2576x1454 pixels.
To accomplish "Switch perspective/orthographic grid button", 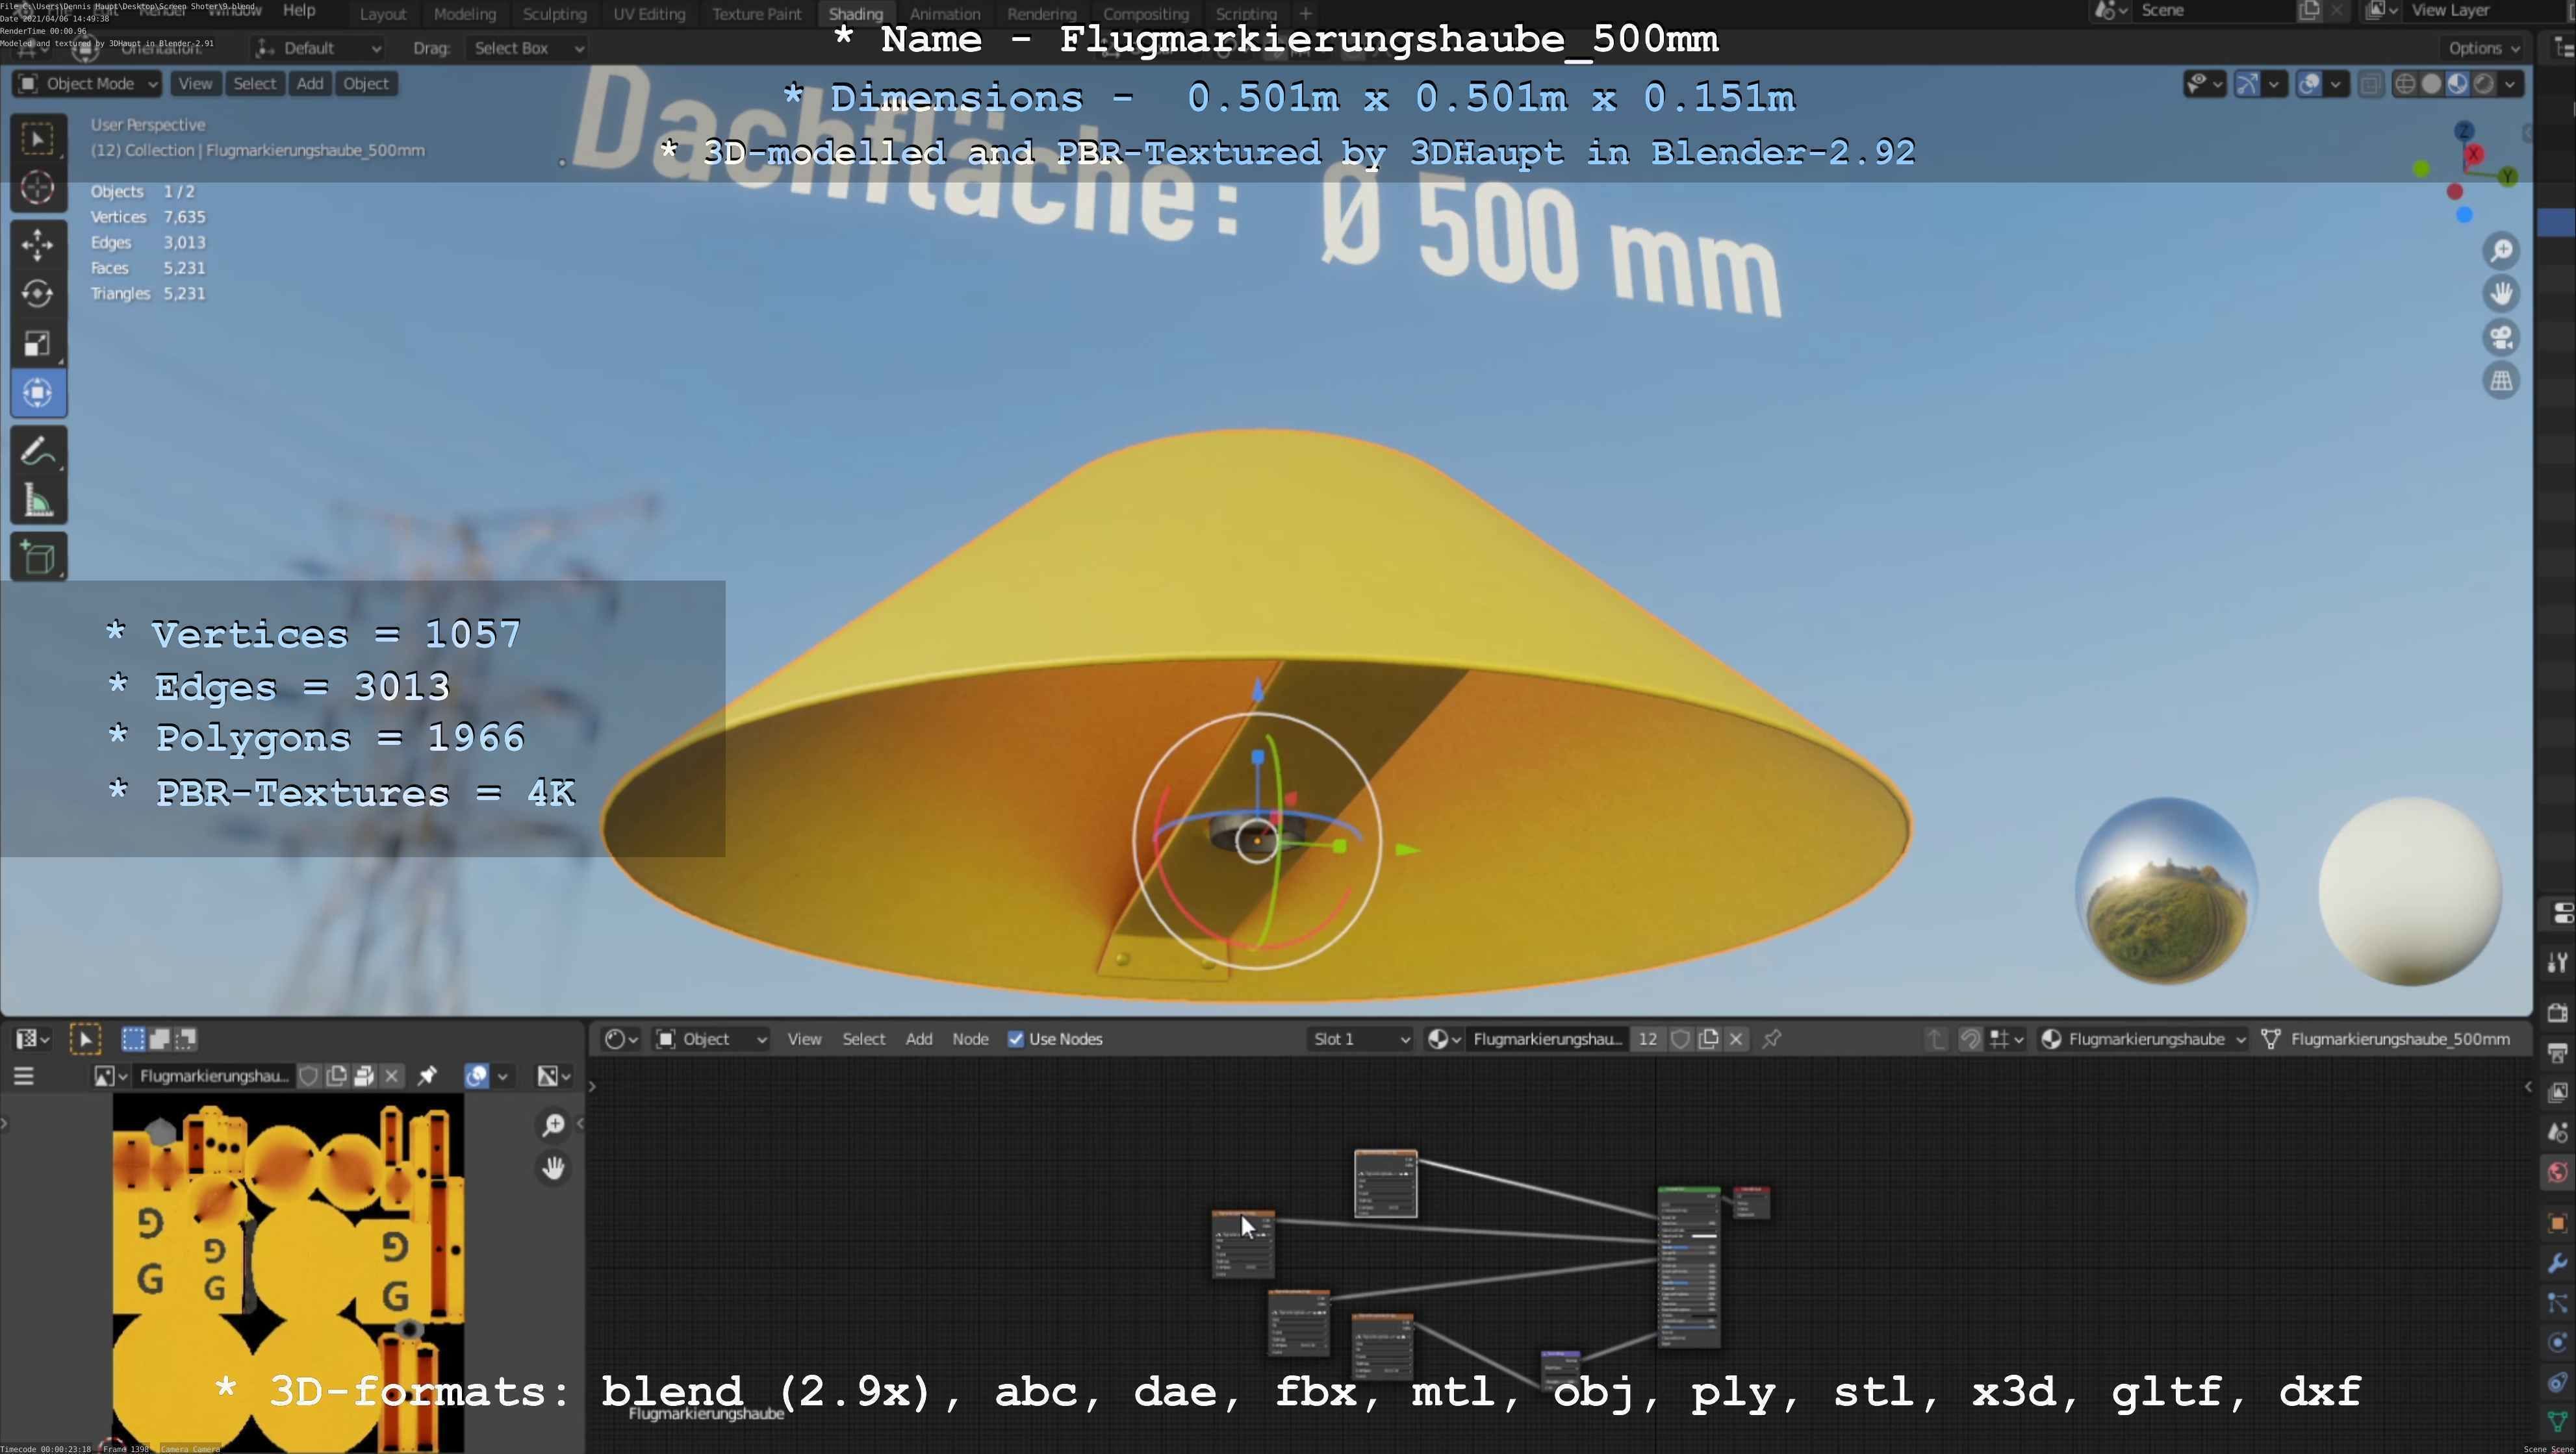I will (x=2501, y=381).
